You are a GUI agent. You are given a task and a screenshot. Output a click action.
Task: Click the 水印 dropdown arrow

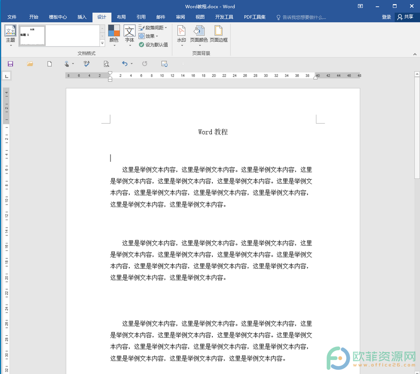pyautogui.click(x=182, y=46)
